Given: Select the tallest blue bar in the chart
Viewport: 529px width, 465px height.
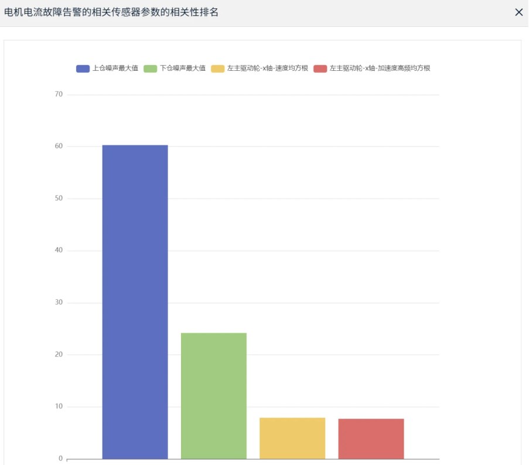Looking at the screenshot, I should point(135,302).
